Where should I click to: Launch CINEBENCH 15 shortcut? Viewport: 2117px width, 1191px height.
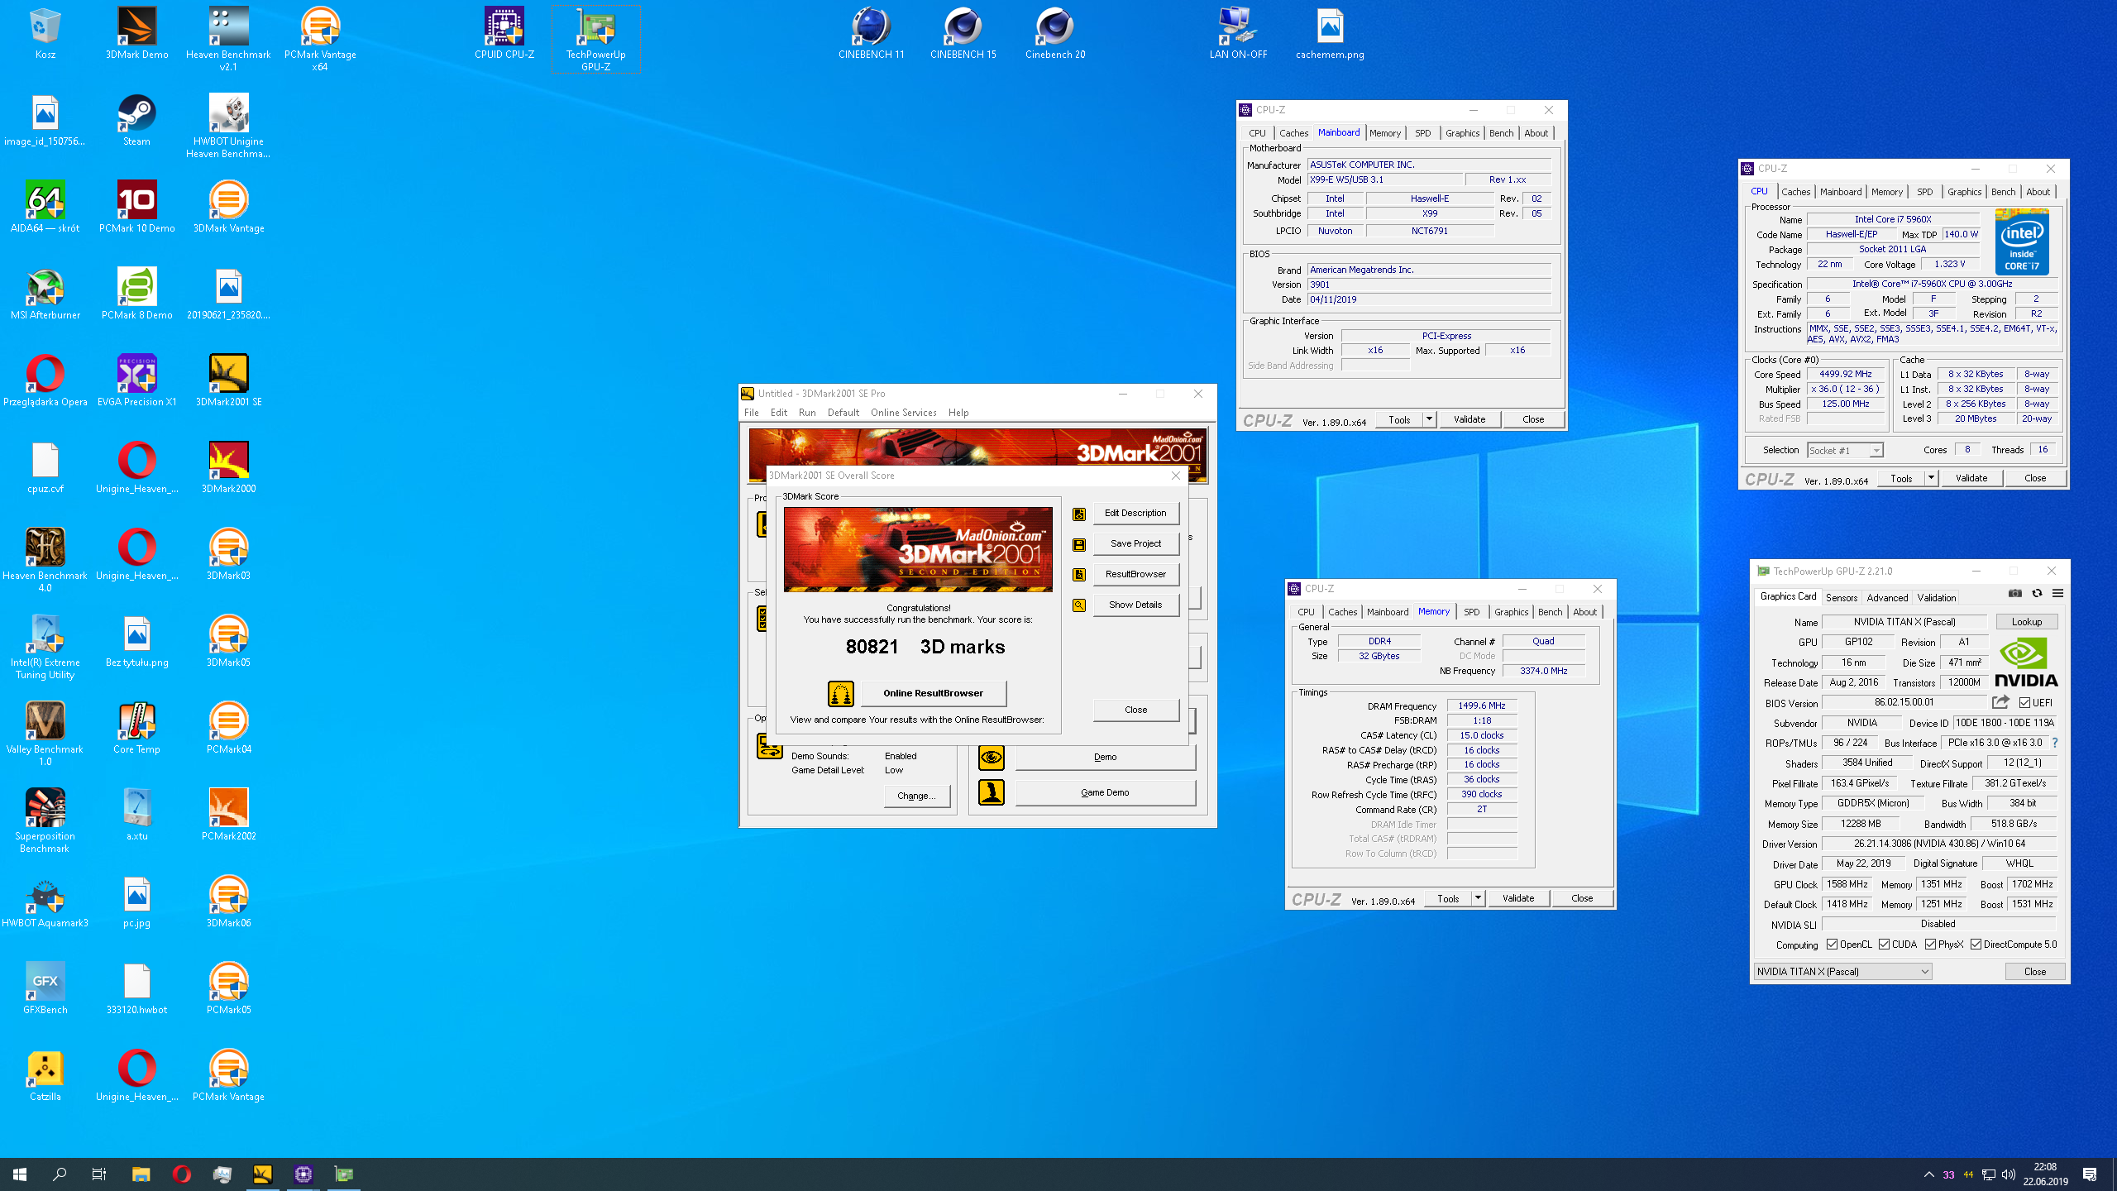tap(963, 35)
